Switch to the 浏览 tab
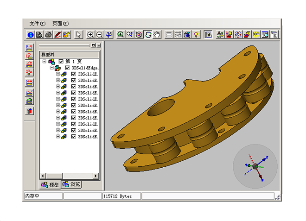 click(x=71, y=184)
